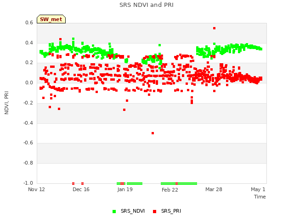Click the green SRS_NDVI legend marker
The width and height of the screenshot is (294, 220).
point(114,211)
